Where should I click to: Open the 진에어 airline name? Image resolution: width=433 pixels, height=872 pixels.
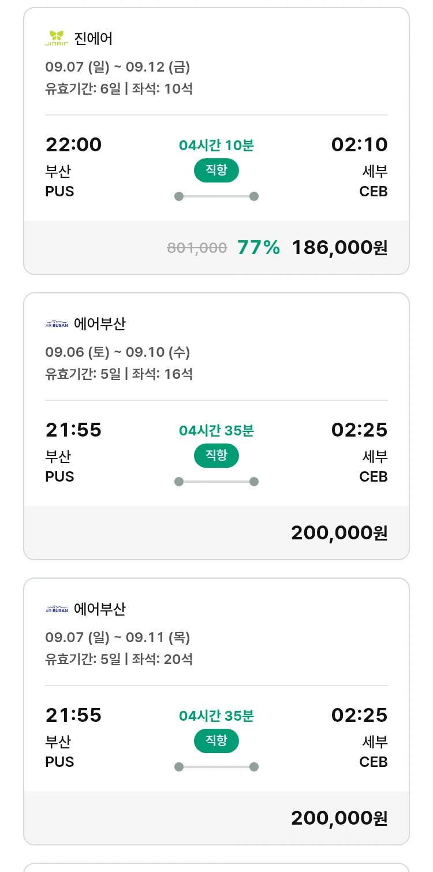[94, 39]
